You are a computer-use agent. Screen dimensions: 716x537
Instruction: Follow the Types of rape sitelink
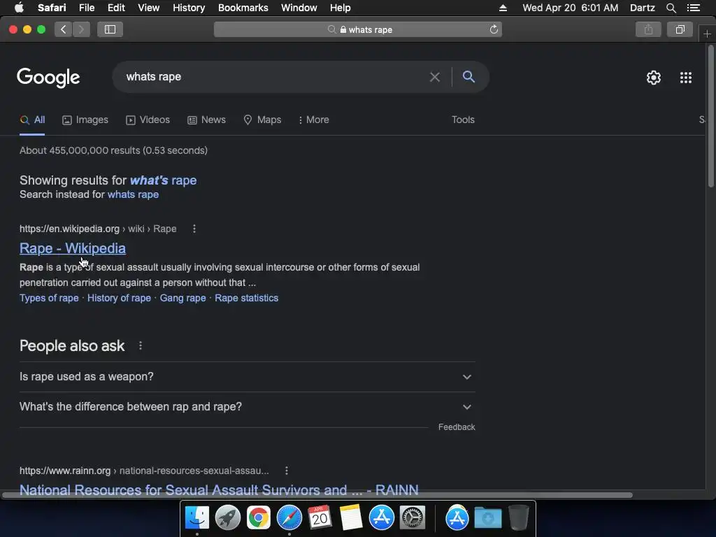click(x=49, y=298)
